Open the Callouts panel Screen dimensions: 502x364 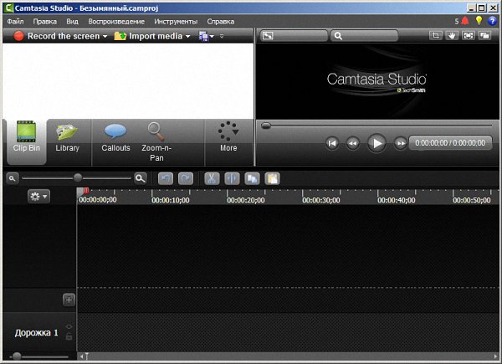click(x=115, y=137)
